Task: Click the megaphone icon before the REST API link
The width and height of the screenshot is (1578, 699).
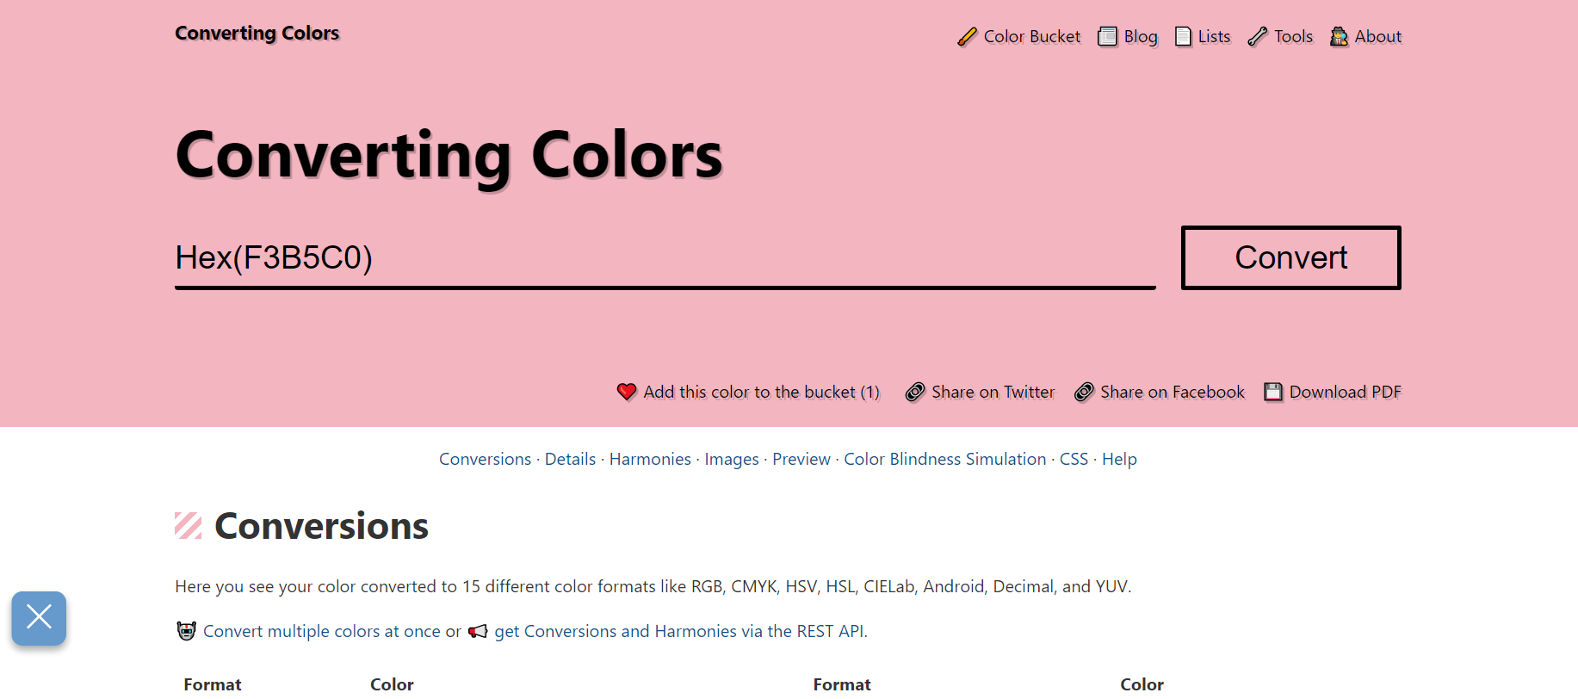Action: [480, 631]
